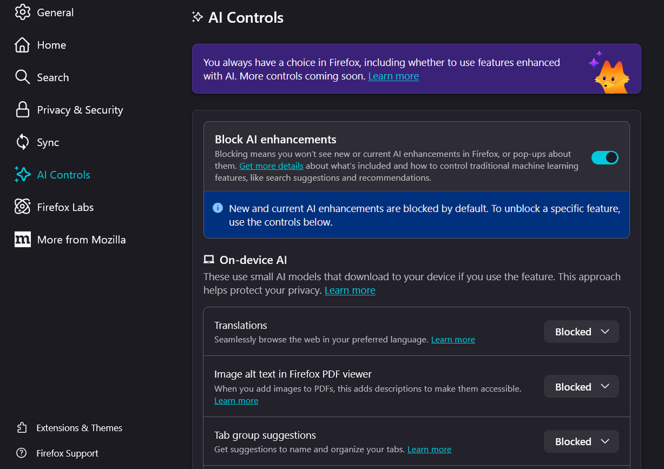The image size is (664, 469).
Task: Click the More from Mozilla logo icon
Action: click(23, 239)
